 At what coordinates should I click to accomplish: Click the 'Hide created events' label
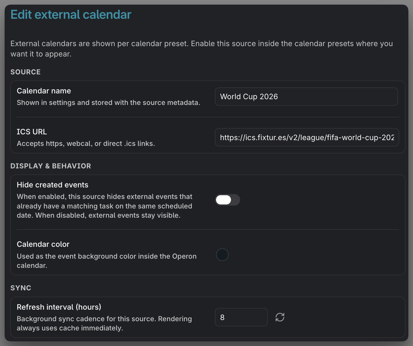pos(52,185)
